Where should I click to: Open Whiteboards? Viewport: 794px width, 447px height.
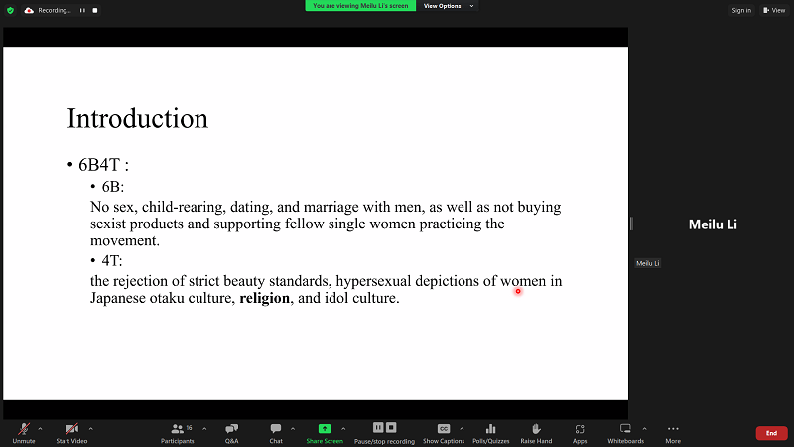pyautogui.click(x=625, y=429)
